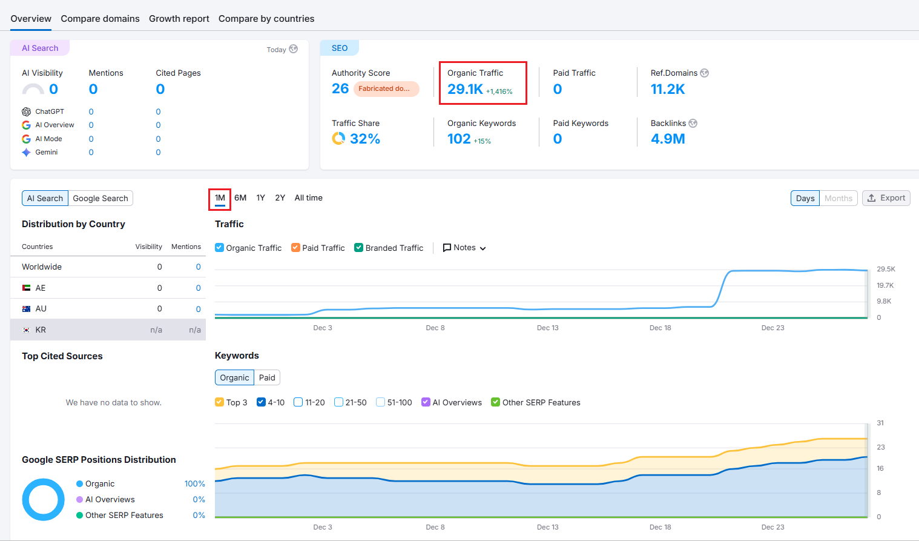Image resolution: width=919 pixels, height=541 pixels.
Task: Click the globe icon beside Backlinks
Action: [693, 123]
